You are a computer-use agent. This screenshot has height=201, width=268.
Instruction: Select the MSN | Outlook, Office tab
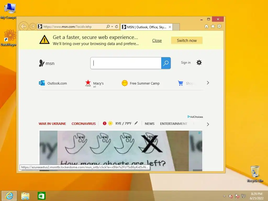tap(146, 27)
